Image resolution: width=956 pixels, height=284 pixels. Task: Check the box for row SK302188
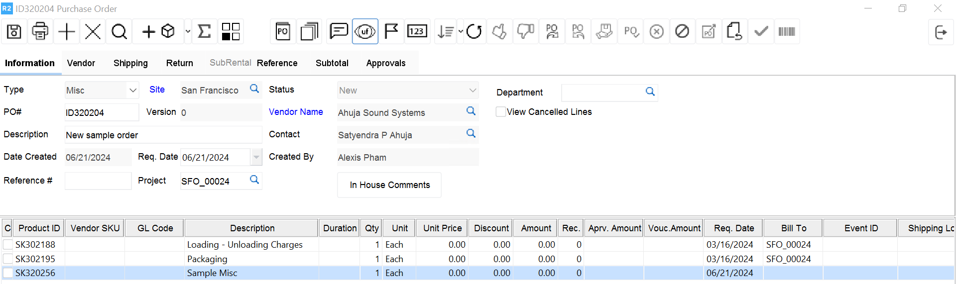click(8, 245)
